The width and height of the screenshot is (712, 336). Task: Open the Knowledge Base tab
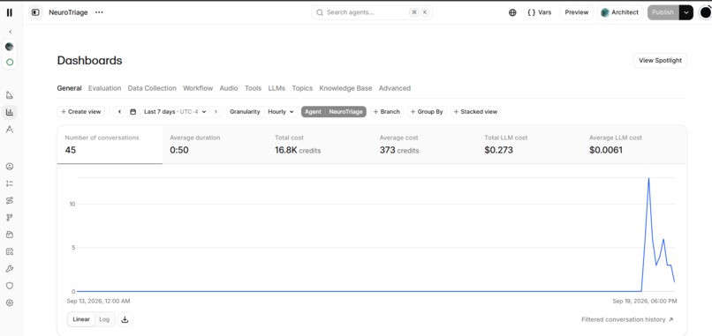click(x=345, y=88)
